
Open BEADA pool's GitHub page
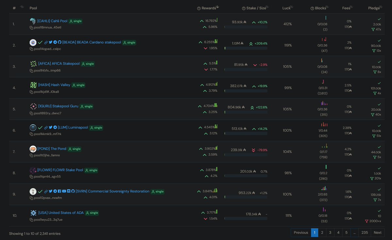point(59,42)
